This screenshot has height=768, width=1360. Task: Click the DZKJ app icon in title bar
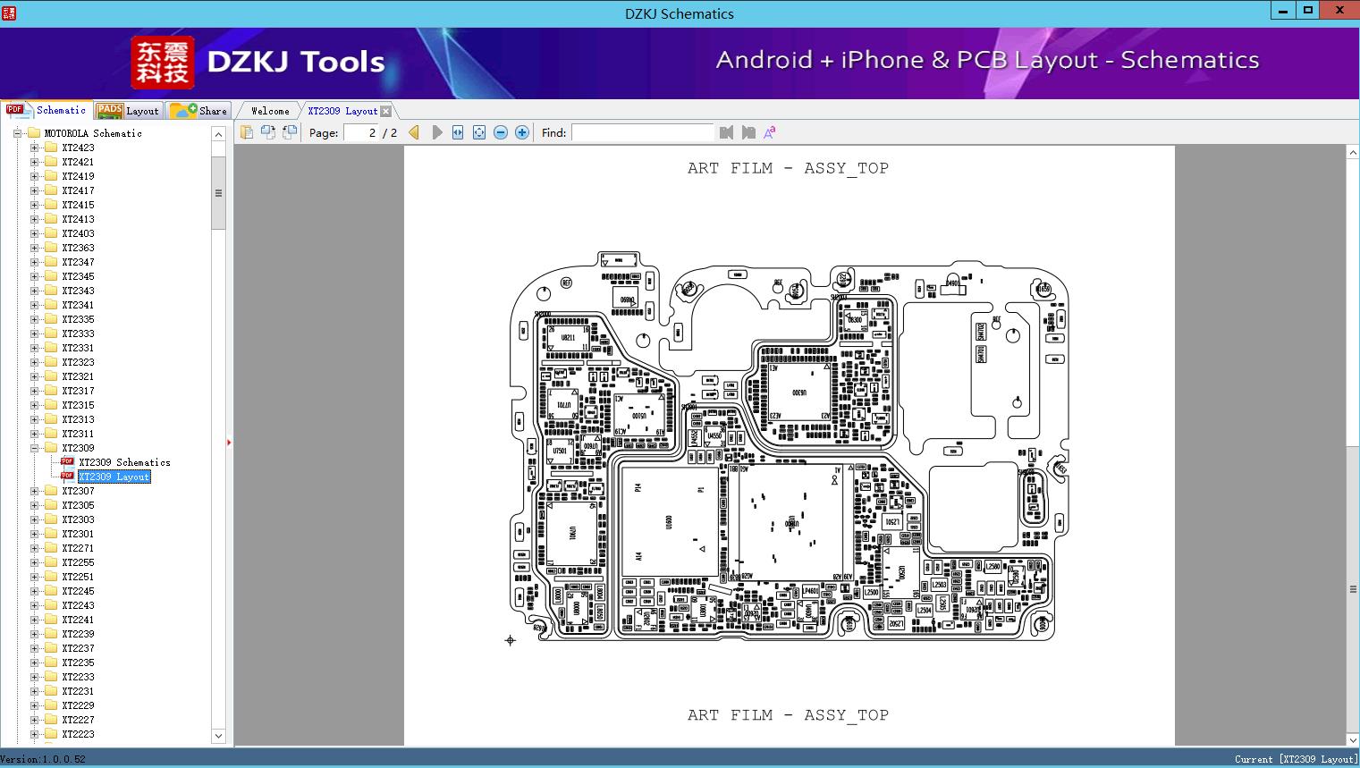tap(8, 13)
